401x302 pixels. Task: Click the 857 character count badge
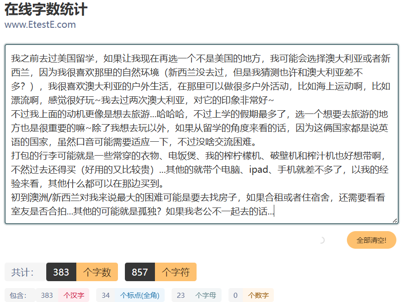(x=140, y=272)
